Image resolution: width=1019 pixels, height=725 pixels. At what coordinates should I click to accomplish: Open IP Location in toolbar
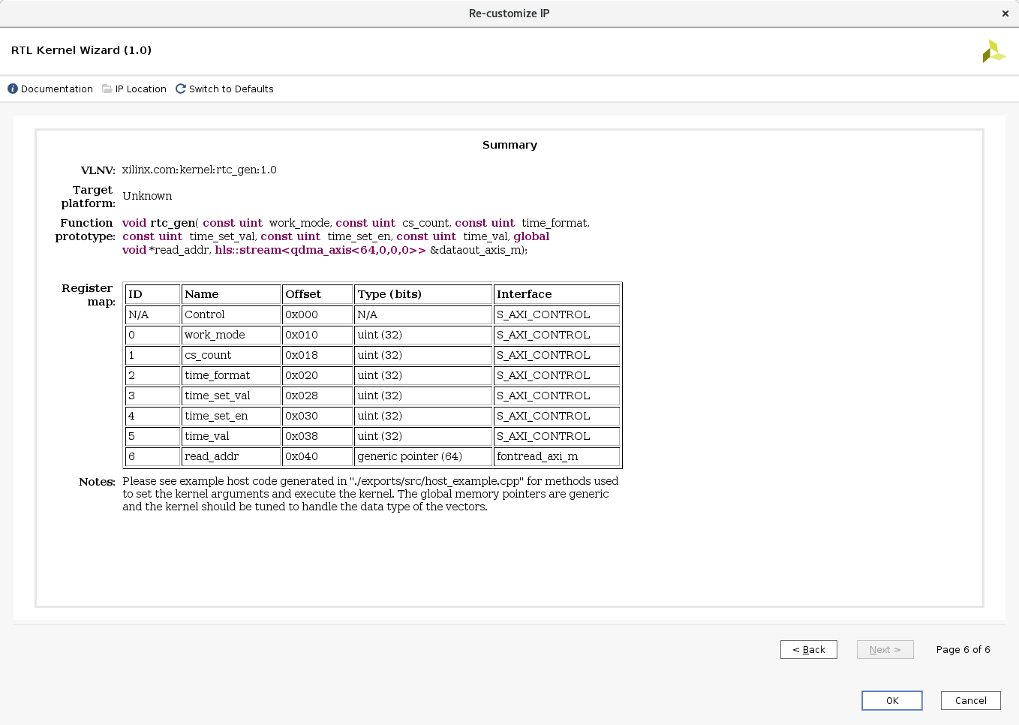pos(140,89)
